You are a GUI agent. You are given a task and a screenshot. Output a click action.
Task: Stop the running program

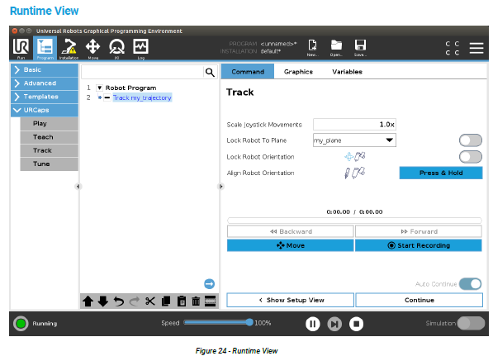tap(356, 324)
